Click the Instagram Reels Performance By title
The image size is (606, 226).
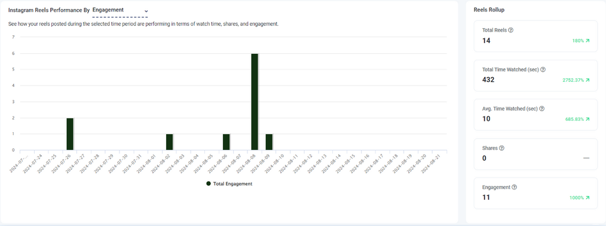click(48, 10)
